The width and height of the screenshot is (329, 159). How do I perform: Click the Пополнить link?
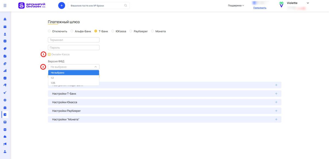[260, 8]
